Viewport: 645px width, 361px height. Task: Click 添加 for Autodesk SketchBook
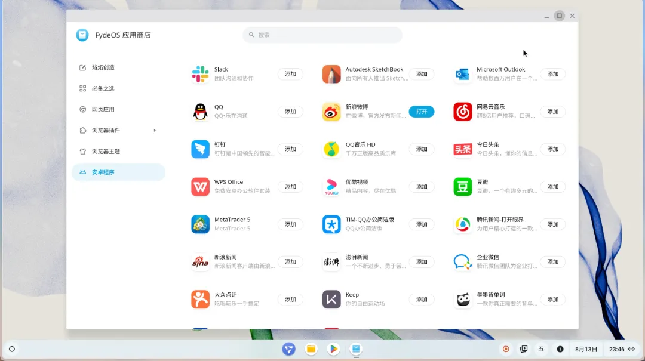pyautogui.click(x=422, y=74)
